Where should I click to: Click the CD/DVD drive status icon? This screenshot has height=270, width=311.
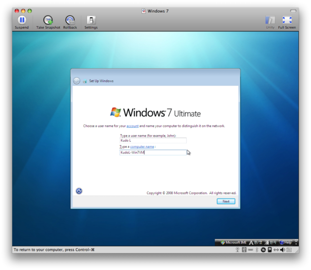[x=263, y=250]
